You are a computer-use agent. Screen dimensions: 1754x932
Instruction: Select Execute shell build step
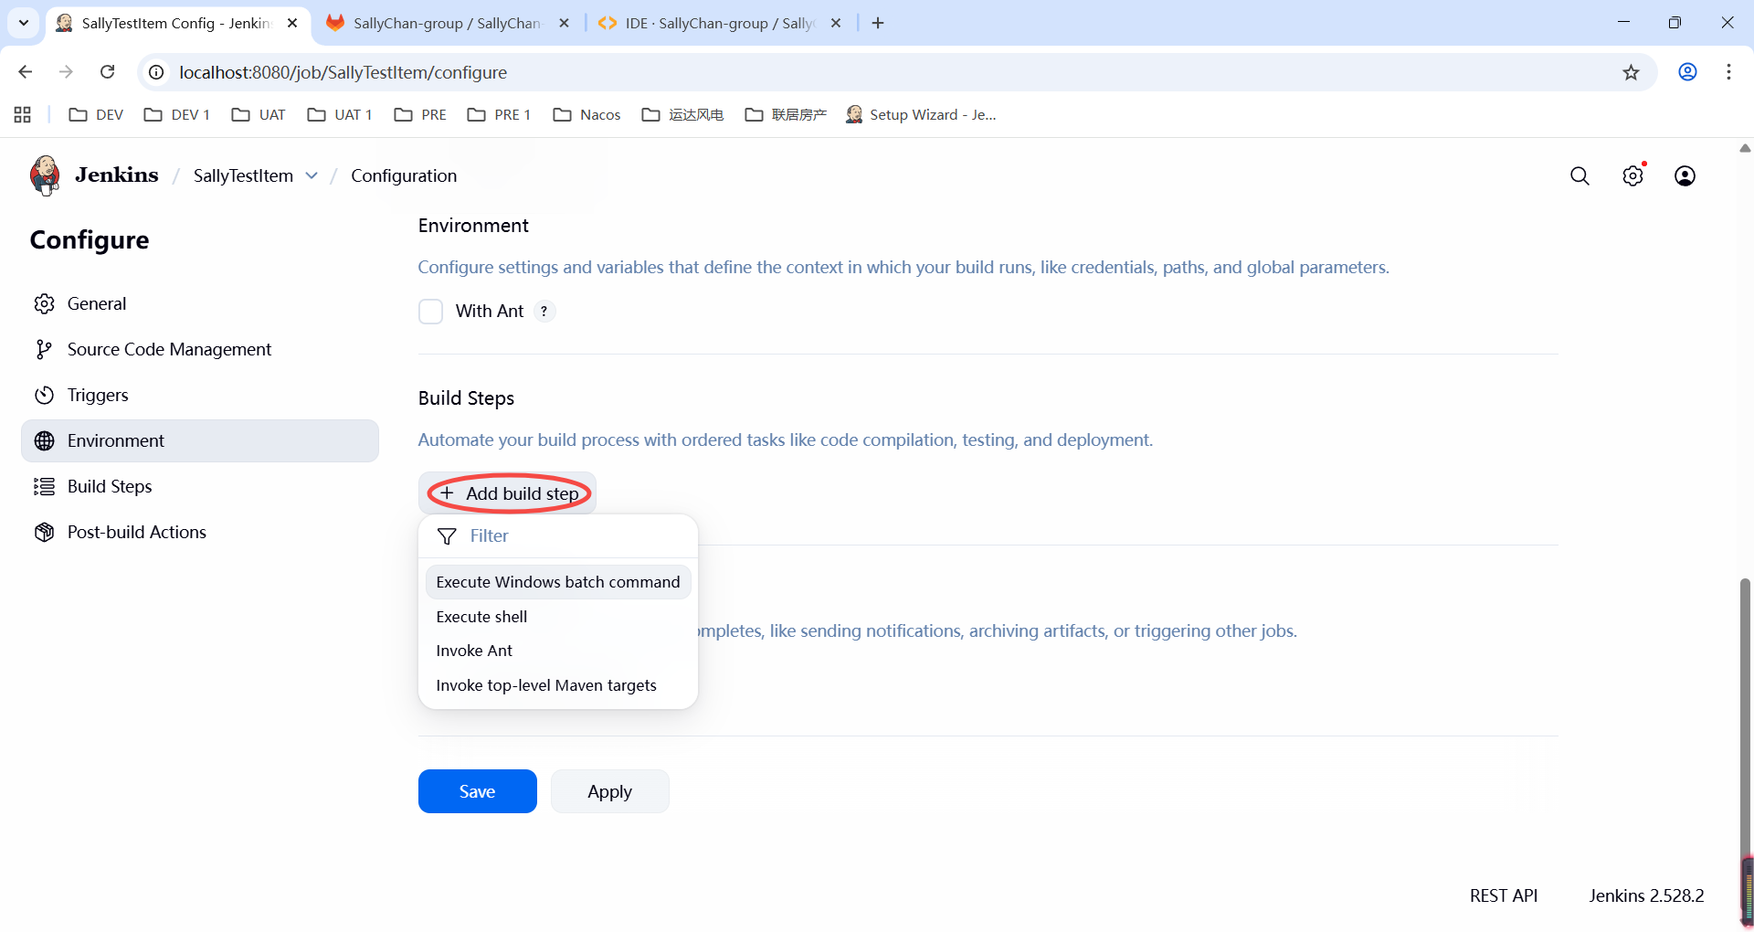point(558,617)
